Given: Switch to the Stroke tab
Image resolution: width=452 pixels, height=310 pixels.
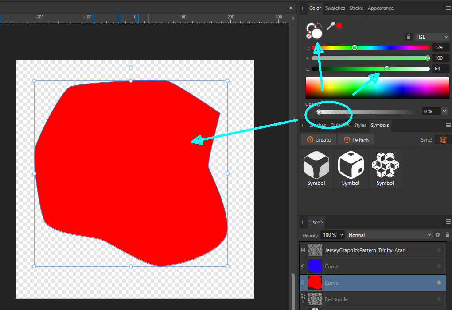Looking at the screenshot, I should click(x=356, y=8).
